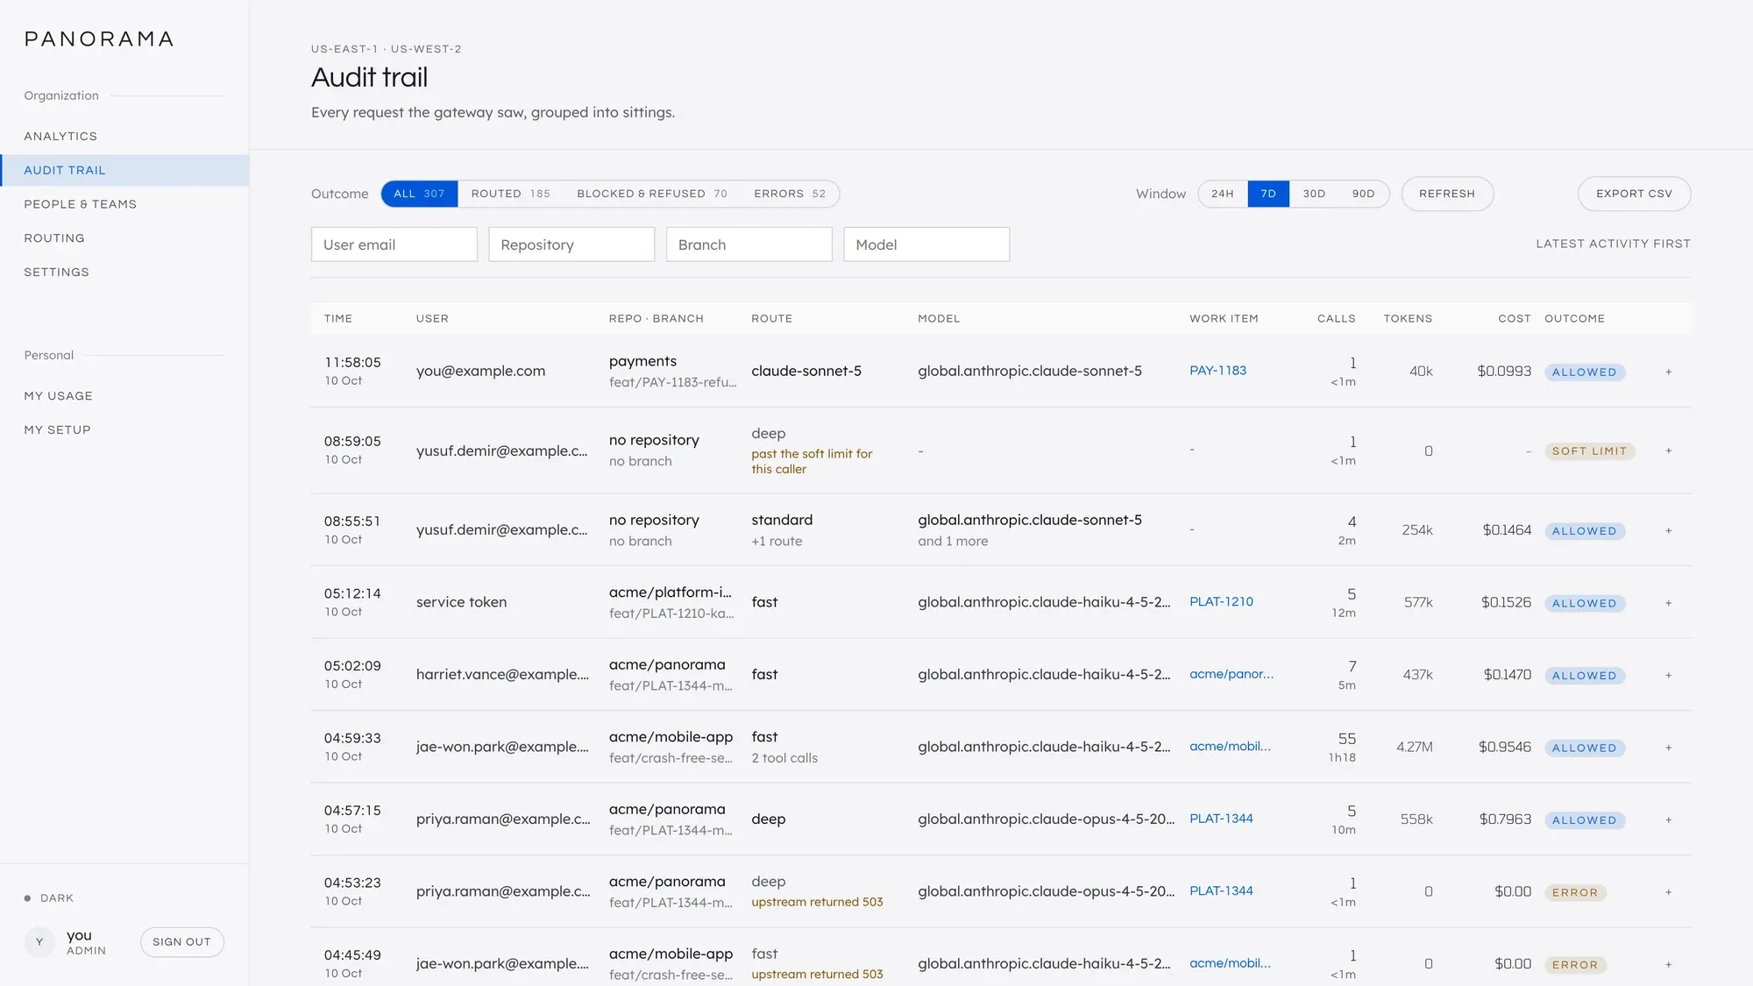The height and width of the screenshot is (986, 1753).
Task: Open Audit Trail in the sidebar
Action: pos(124,170)
